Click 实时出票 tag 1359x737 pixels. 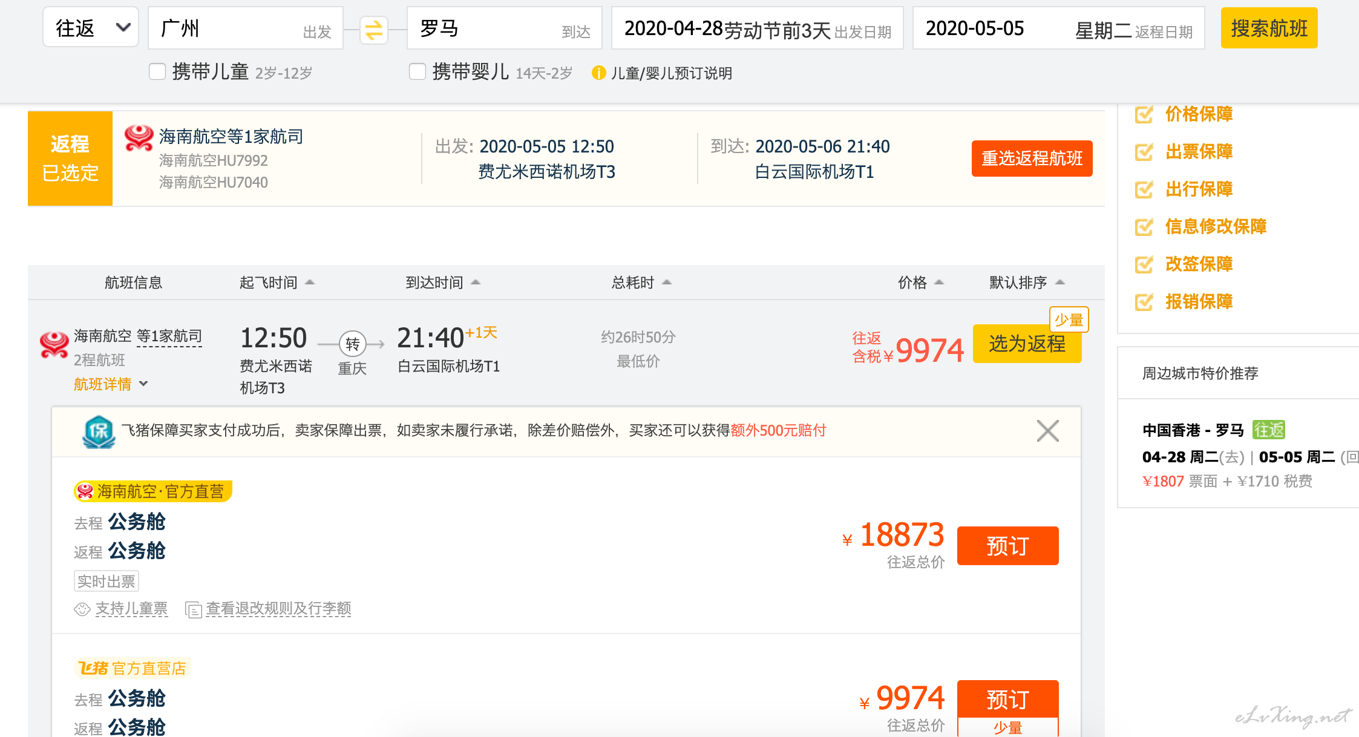pyautogui.click(x=106, y=581)
